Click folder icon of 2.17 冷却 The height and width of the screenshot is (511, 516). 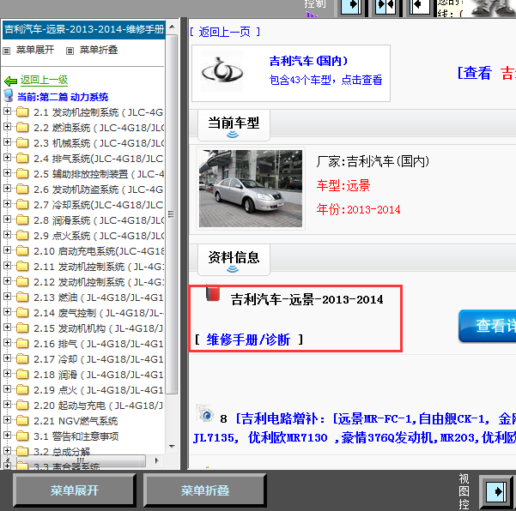22,359
